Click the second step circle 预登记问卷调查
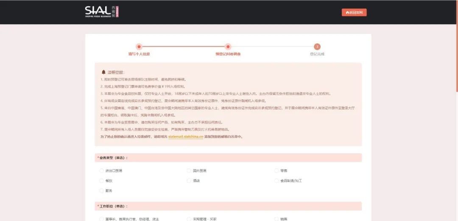Image resolution: width=458 pixels, height=221 pixels. (228, 47)
